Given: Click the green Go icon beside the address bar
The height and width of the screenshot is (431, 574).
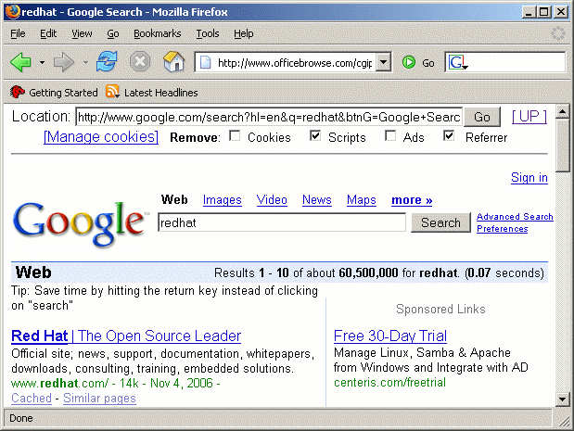Looking at the screenshot, I should pos(409,63).
